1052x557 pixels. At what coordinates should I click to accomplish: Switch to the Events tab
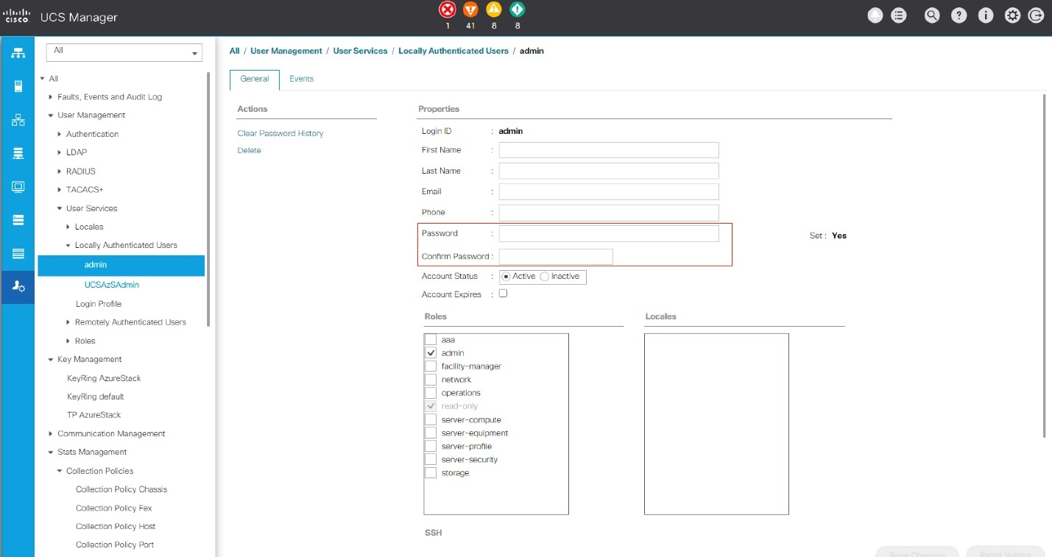coord(301,79)
